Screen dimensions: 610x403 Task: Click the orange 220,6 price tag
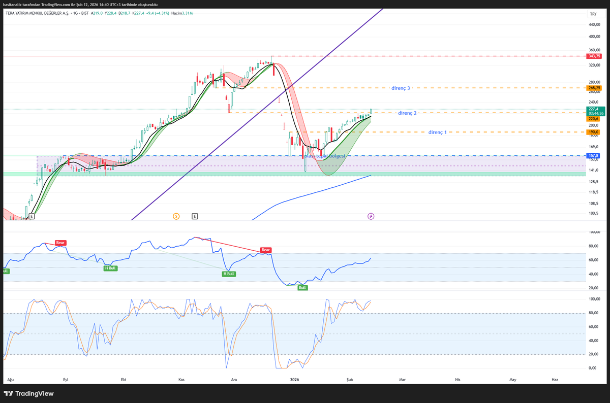(x=594, y=119)
